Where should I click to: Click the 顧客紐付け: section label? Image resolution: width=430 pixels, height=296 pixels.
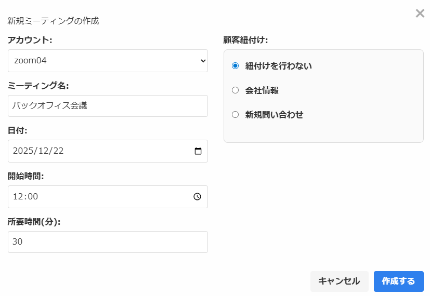[245, 40]
